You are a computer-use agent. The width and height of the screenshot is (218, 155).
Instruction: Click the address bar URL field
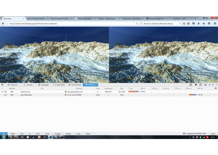click(x=72, y=24)
